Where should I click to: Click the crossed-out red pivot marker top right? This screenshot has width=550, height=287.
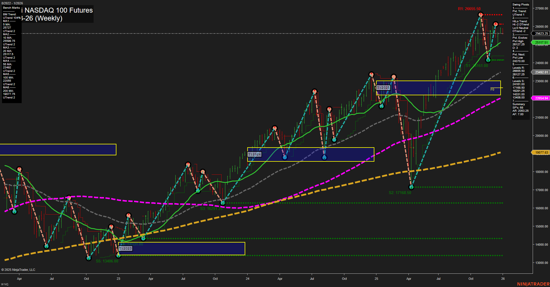click(496, 24)
